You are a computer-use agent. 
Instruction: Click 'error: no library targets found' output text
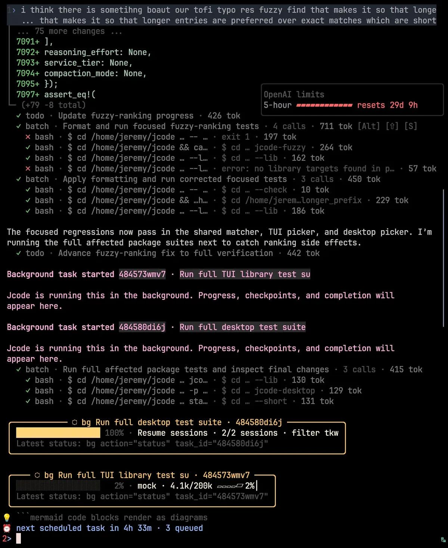click(308, 169)
